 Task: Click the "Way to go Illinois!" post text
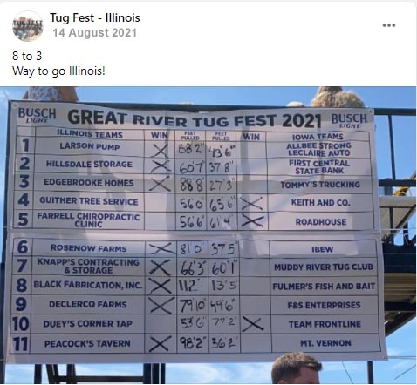tap(58, 71)
